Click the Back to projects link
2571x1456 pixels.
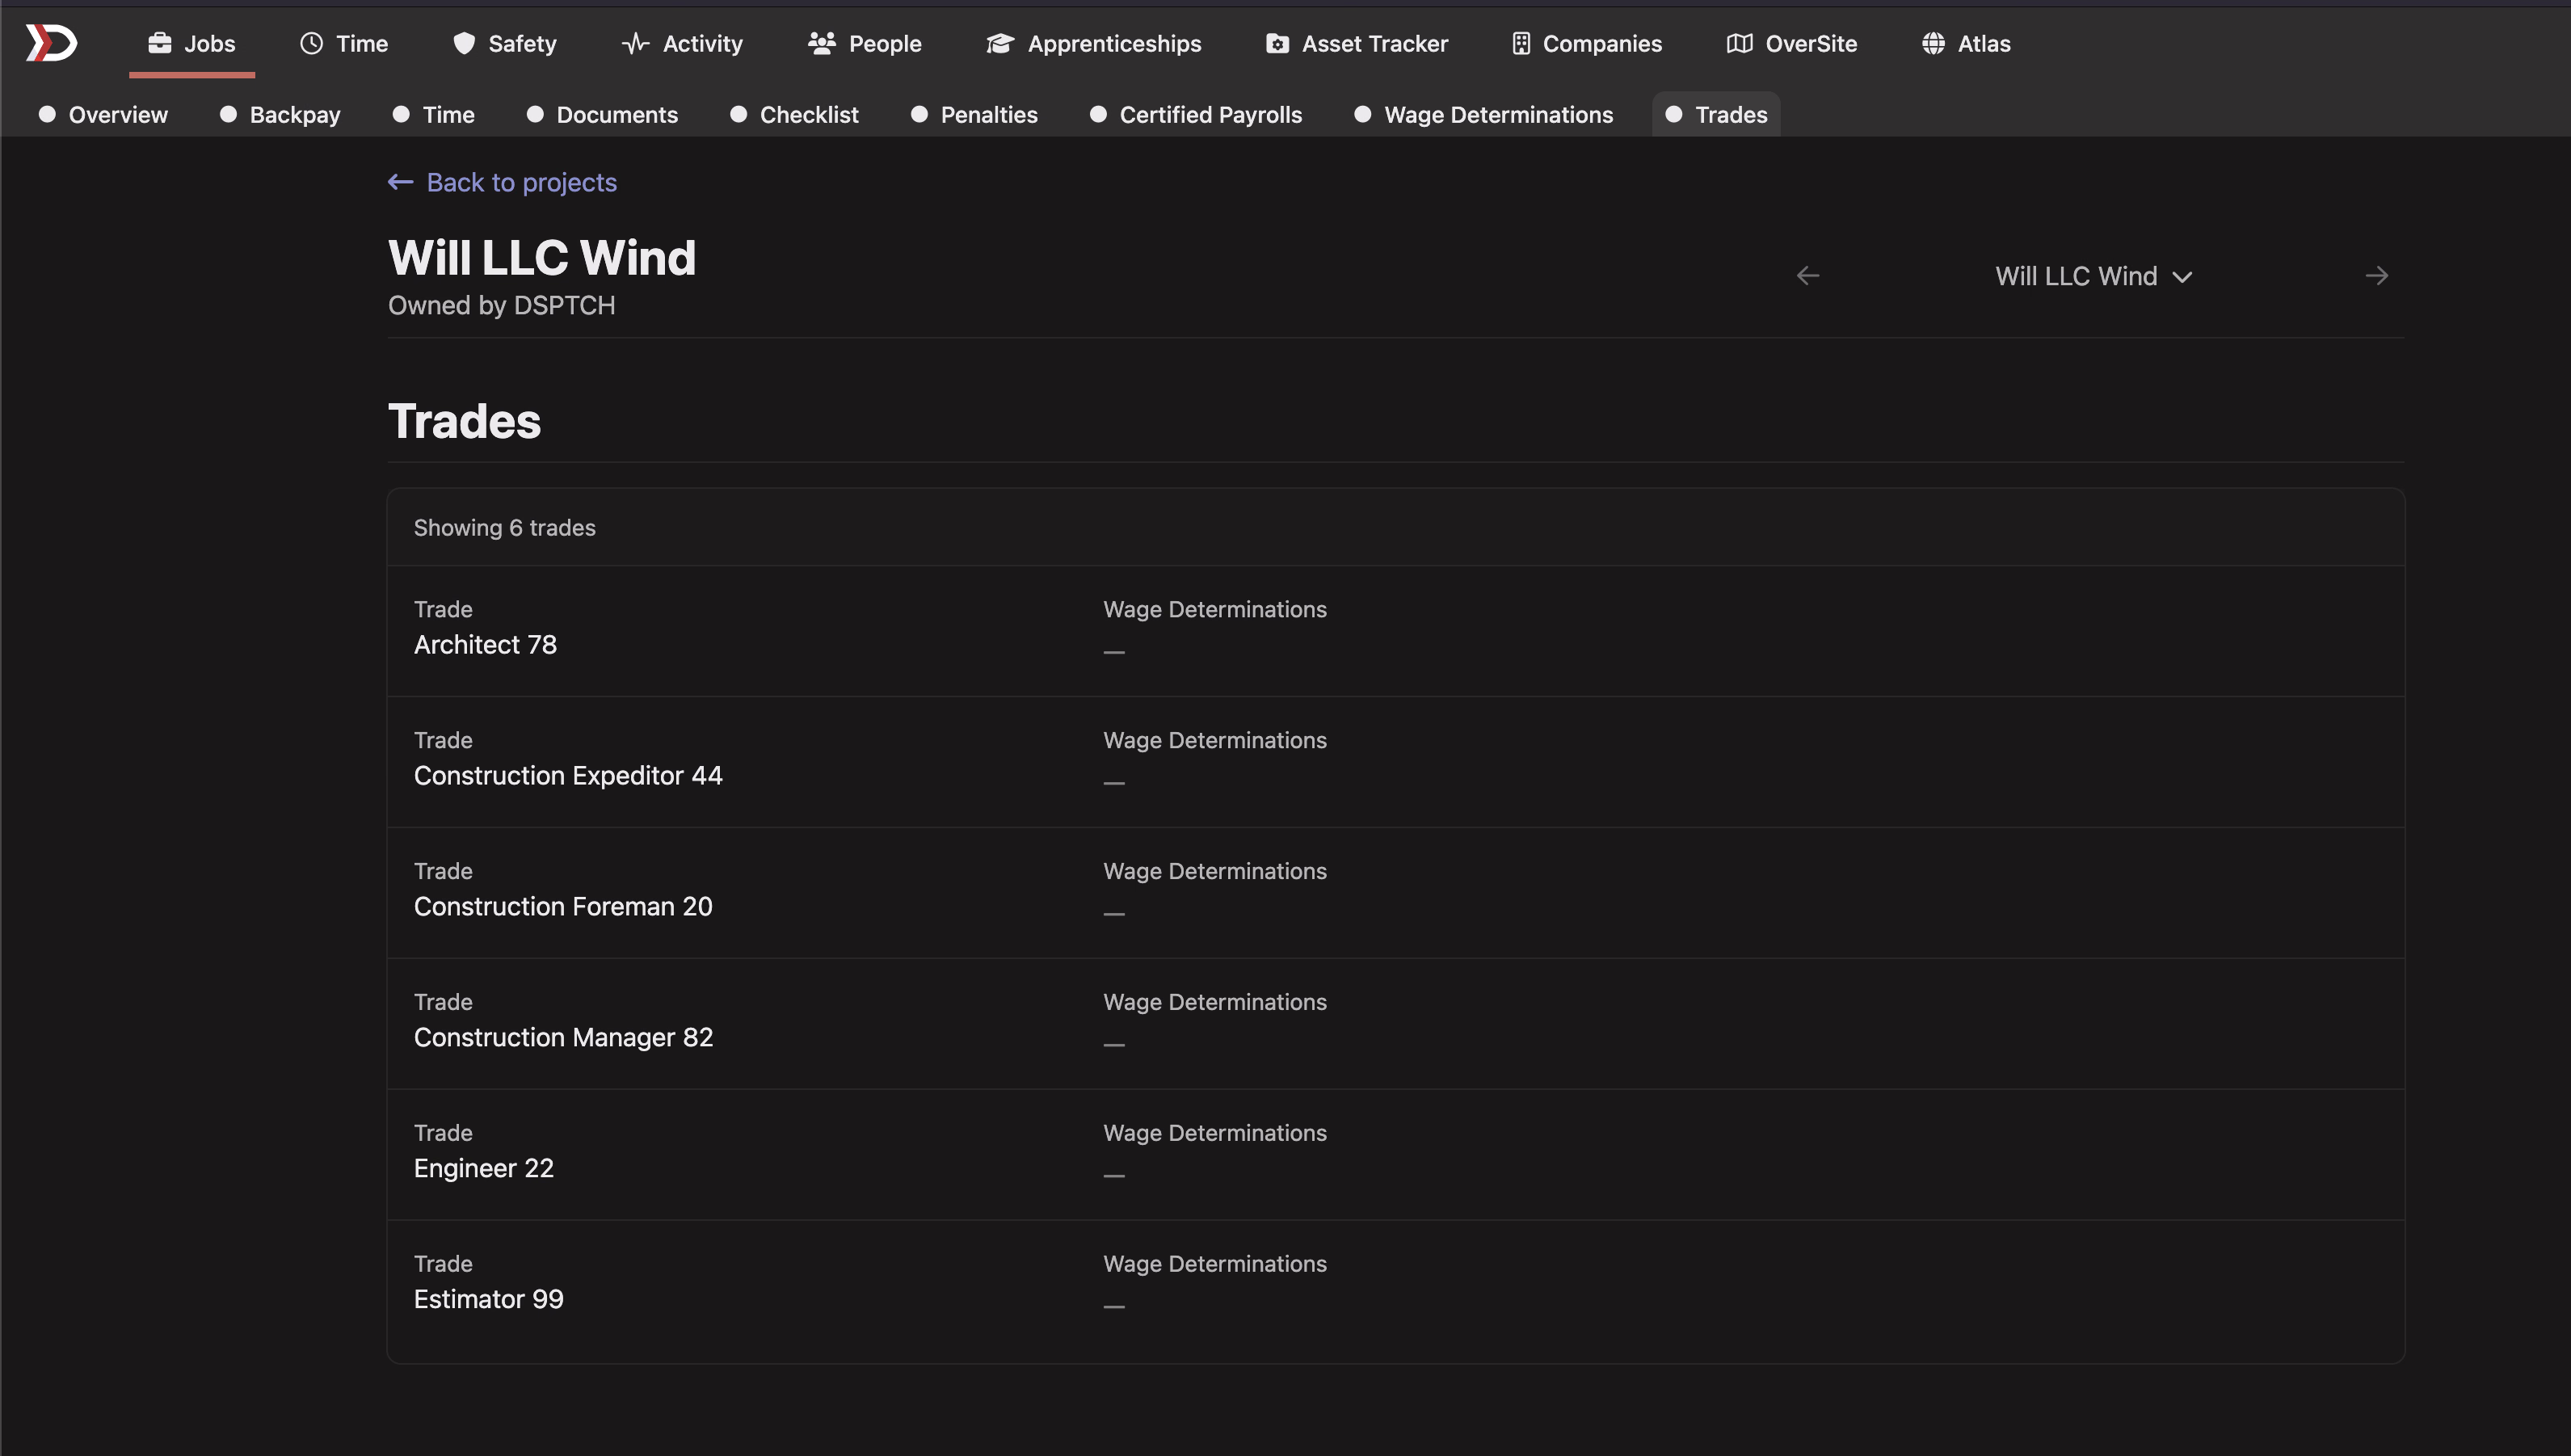(x=502, y=182)
